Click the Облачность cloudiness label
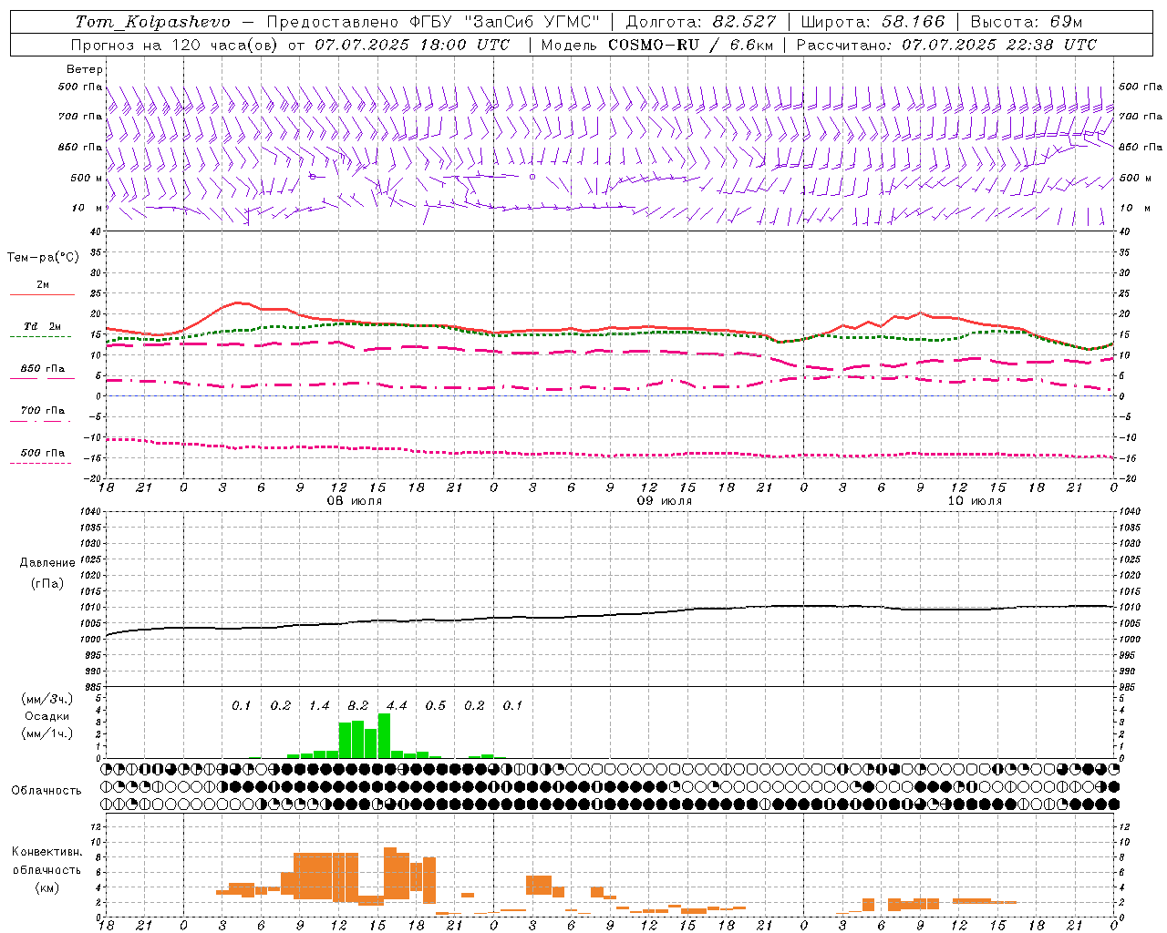 click(46, 791)
